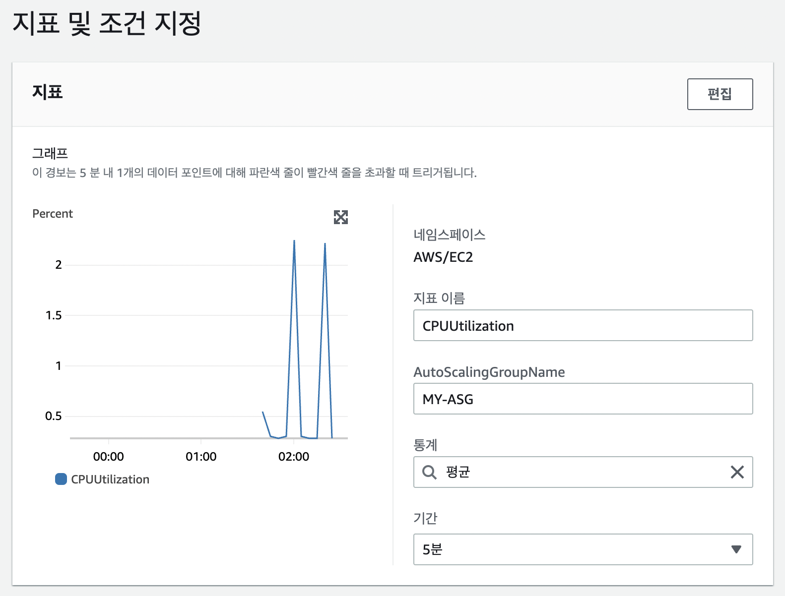Click the CPUUtilization legend label

(110, 479)
